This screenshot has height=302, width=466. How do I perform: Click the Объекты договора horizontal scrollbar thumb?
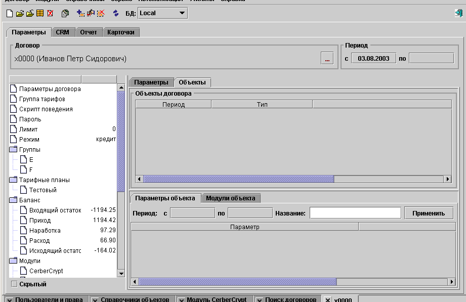click(x=238, y=179)
